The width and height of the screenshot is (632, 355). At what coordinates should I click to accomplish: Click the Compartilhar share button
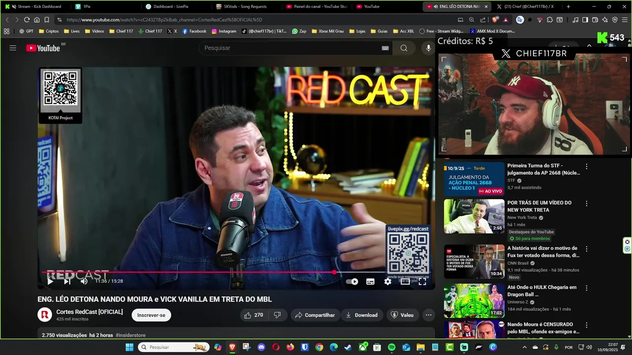pos(315,315)
